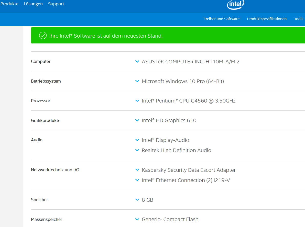Image resolution: width=305 pixels, height=227 pixels.
Task: Click the Massenspeicher row label
Action: (47, 219)
